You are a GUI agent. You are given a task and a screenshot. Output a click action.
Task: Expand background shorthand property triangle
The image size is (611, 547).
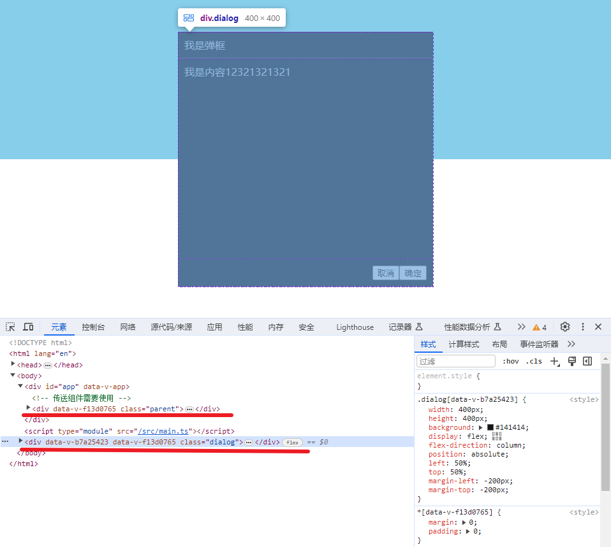(481, 427)
